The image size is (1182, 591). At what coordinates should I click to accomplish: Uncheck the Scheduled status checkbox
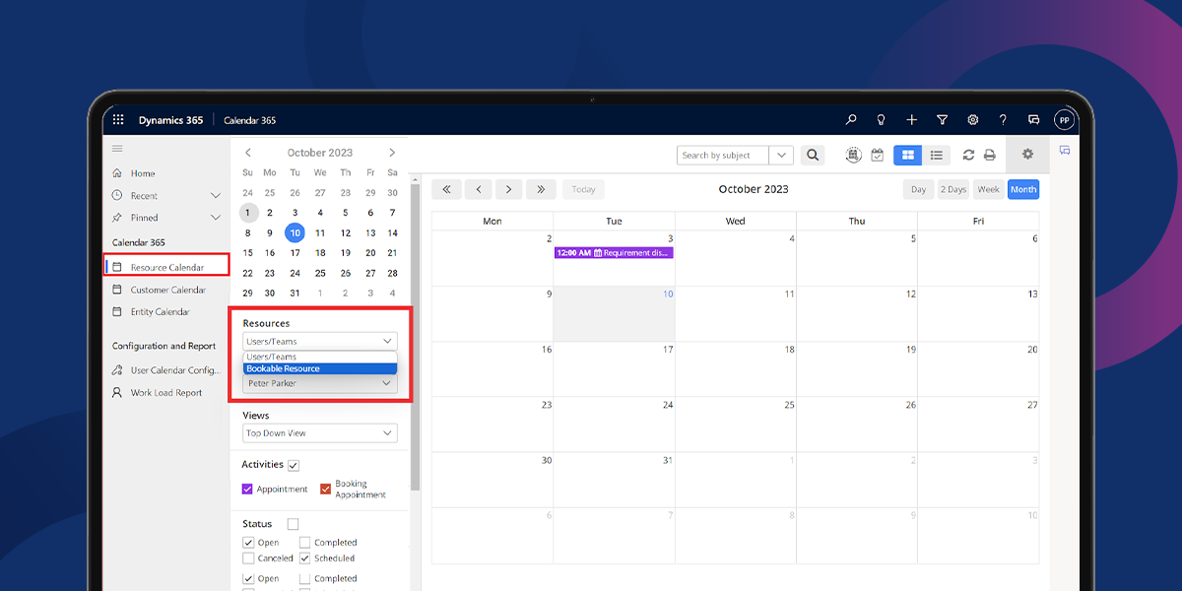[x=305, y=558]
